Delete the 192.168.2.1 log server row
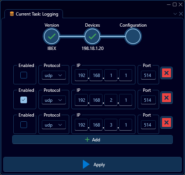 pos(166,98)
